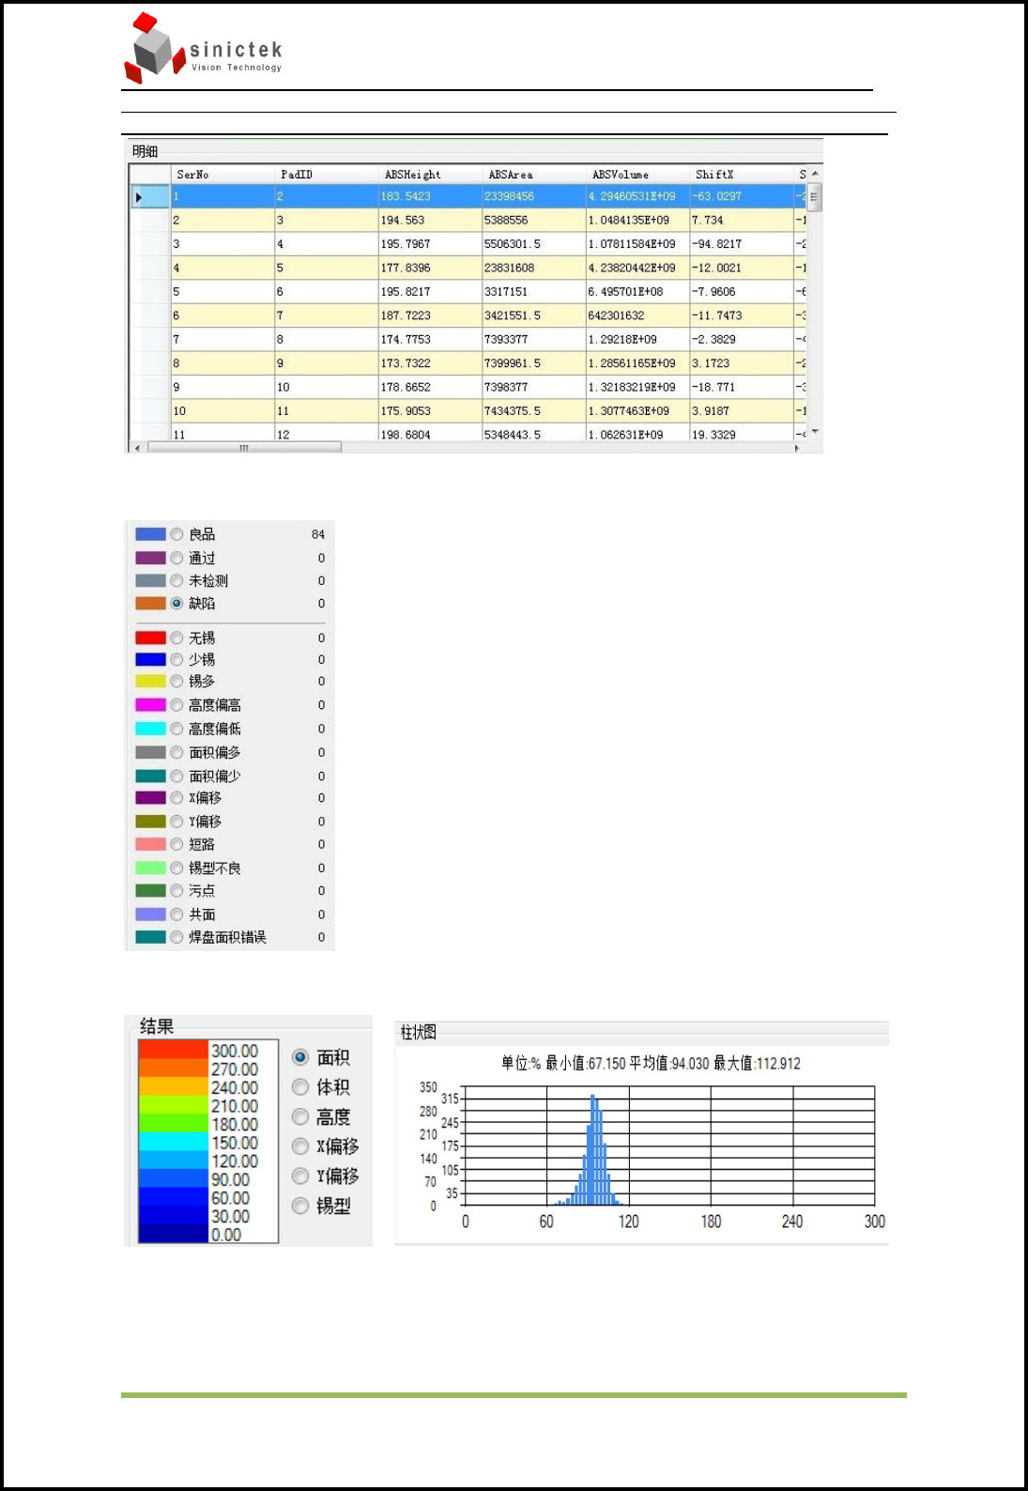Select the 短路 radio button

click(x=176, y=844)
